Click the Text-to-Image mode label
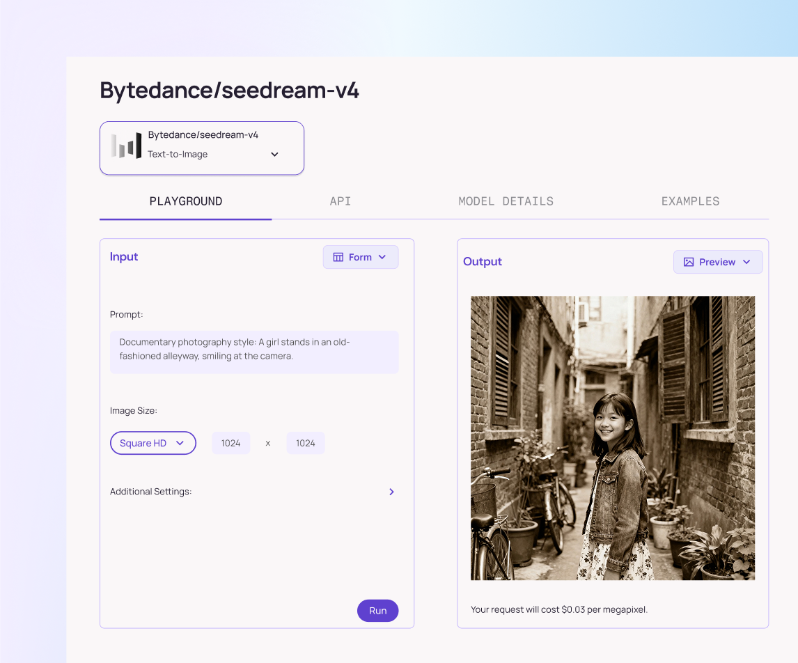This screenshot has width=798, height=663. (x=178, y=155)
